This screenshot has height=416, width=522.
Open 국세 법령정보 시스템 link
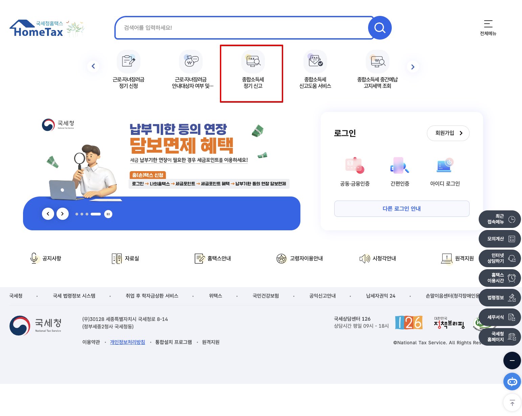(74, 296)
